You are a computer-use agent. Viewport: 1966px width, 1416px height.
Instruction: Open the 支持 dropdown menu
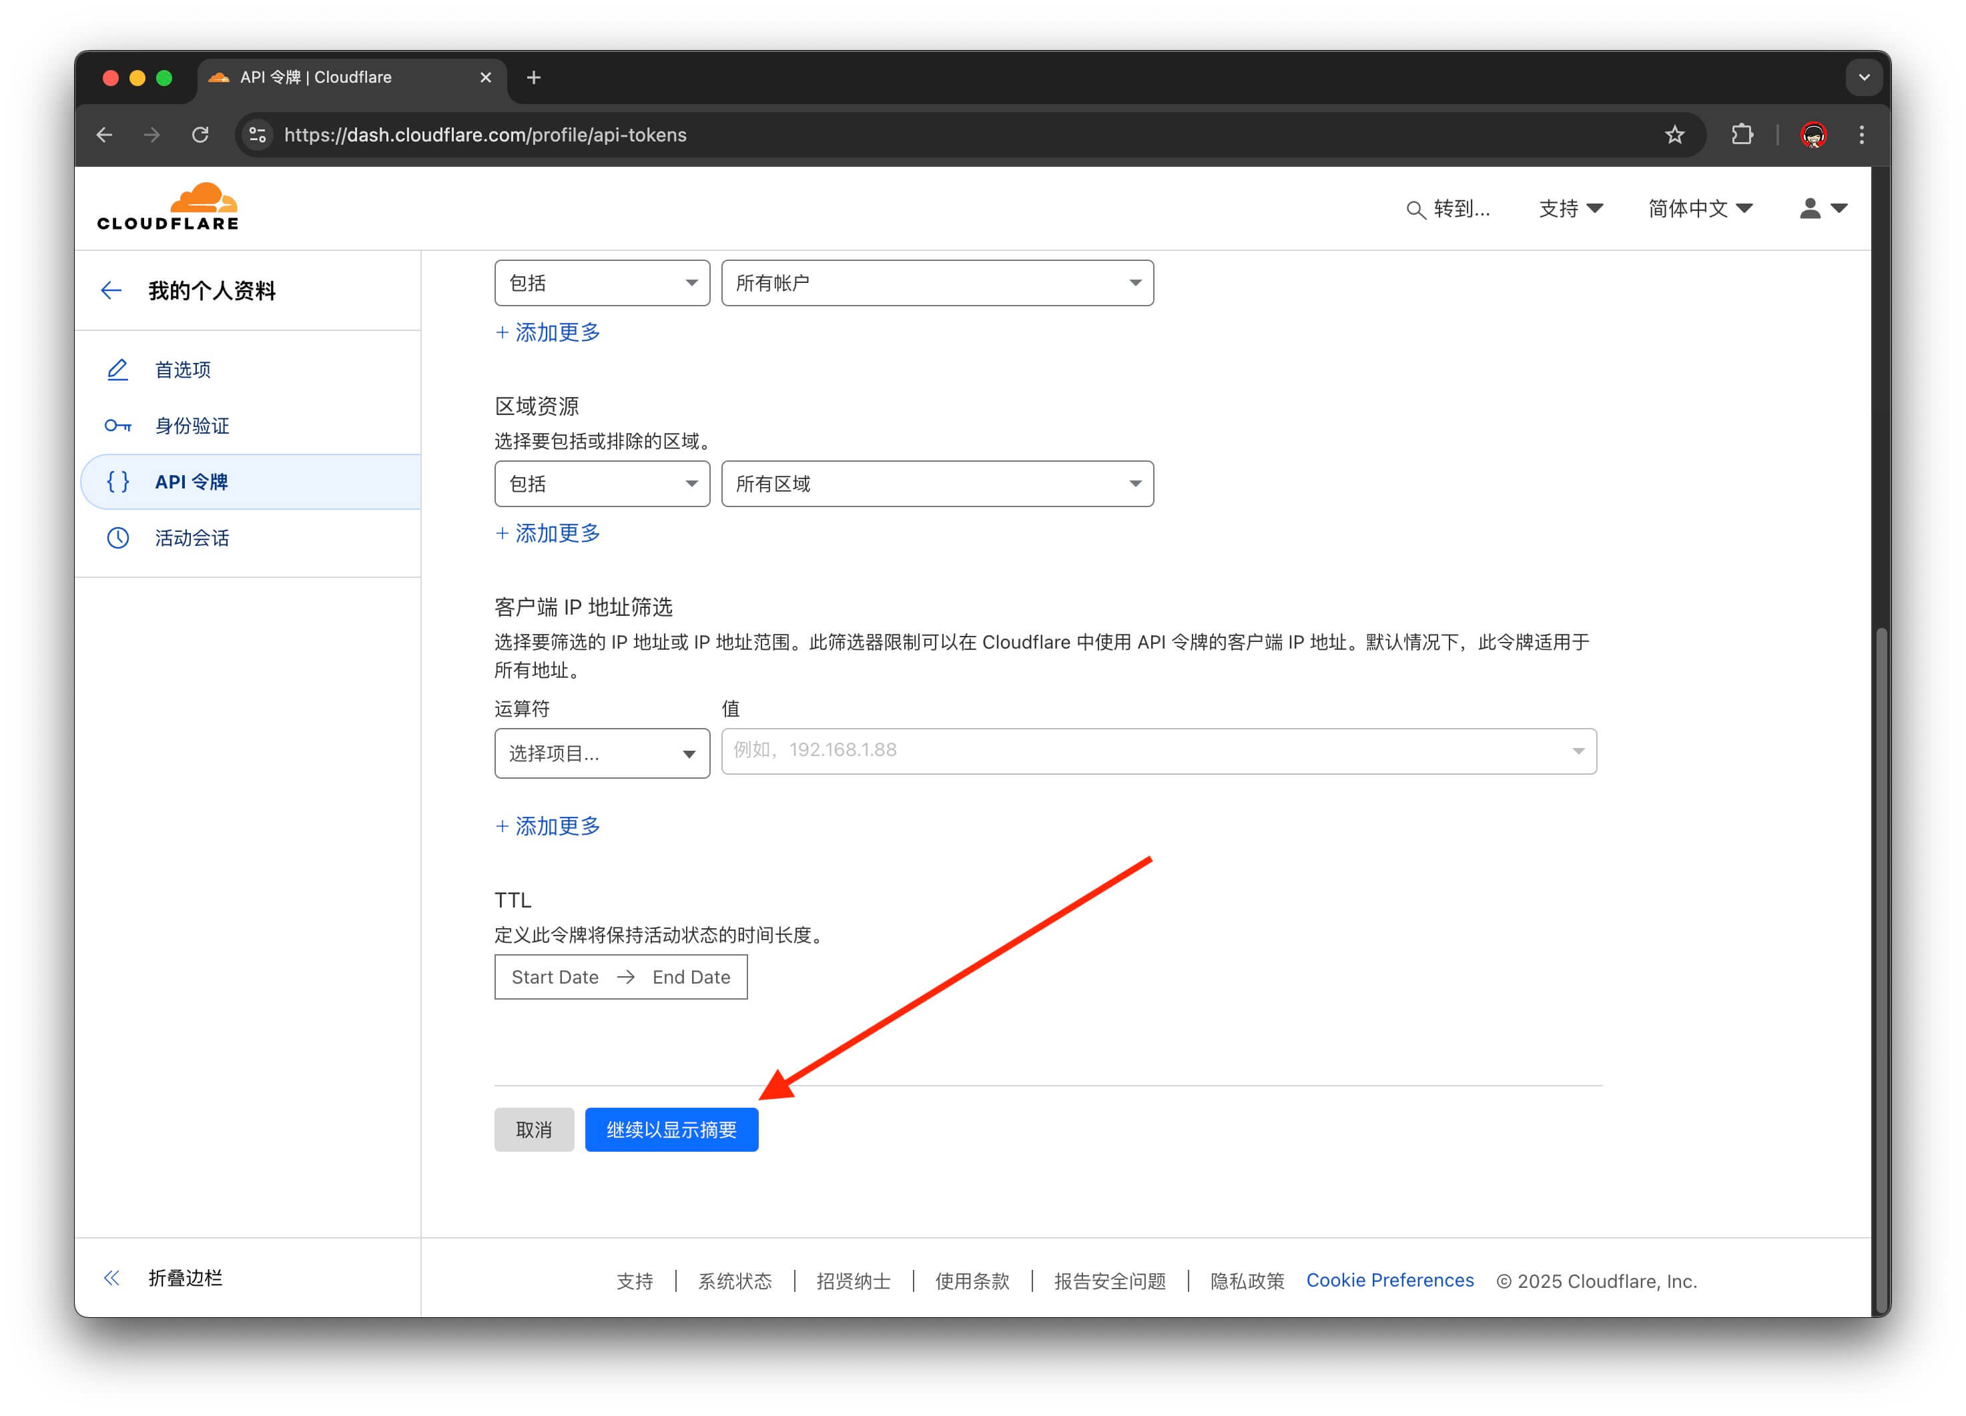coord(1570,209)
